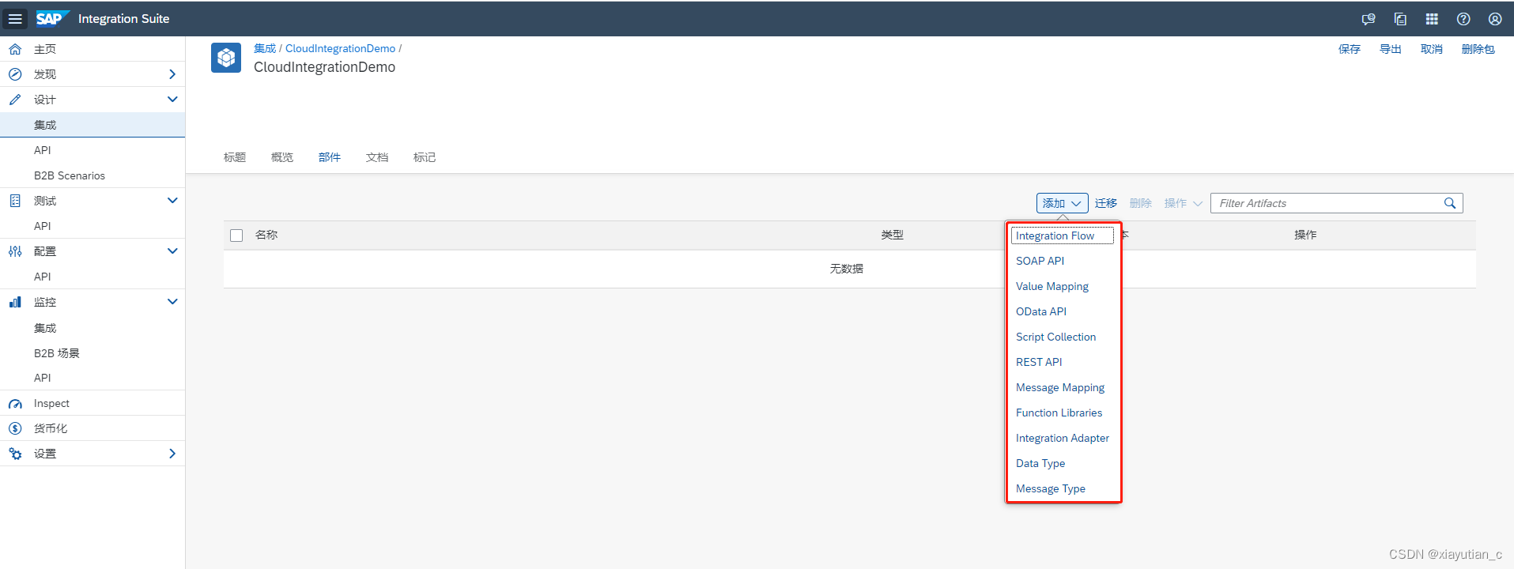
Task: Open the product switcher grid icon
Action: point(1432,19)
